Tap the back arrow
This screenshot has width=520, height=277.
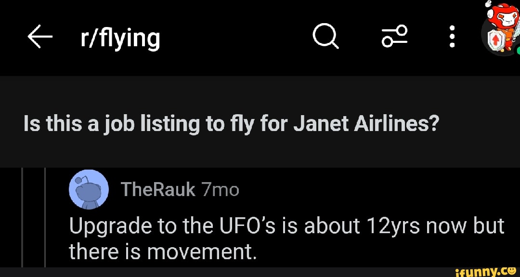pyautogui.click(x=39, y=37)
